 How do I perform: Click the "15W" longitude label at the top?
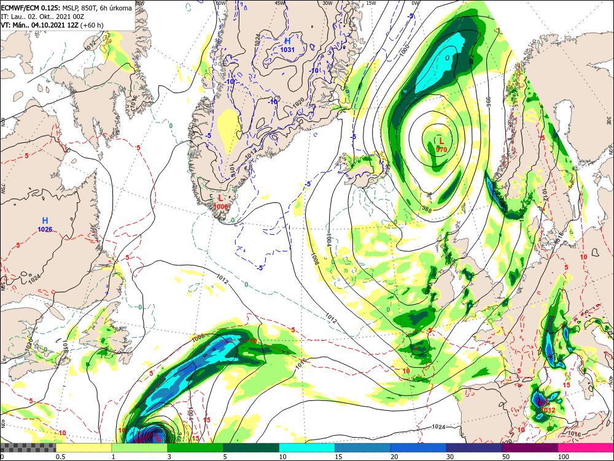371,3
